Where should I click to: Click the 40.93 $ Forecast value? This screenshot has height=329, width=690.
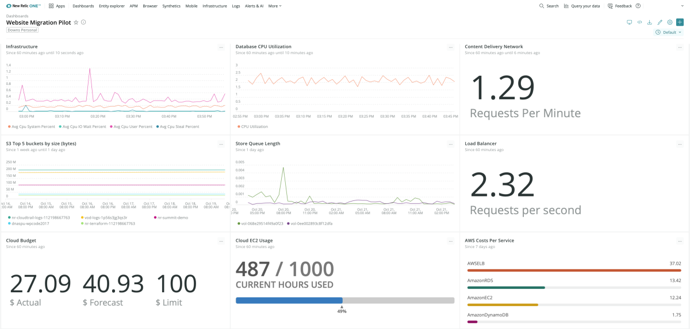coord(113,284)
